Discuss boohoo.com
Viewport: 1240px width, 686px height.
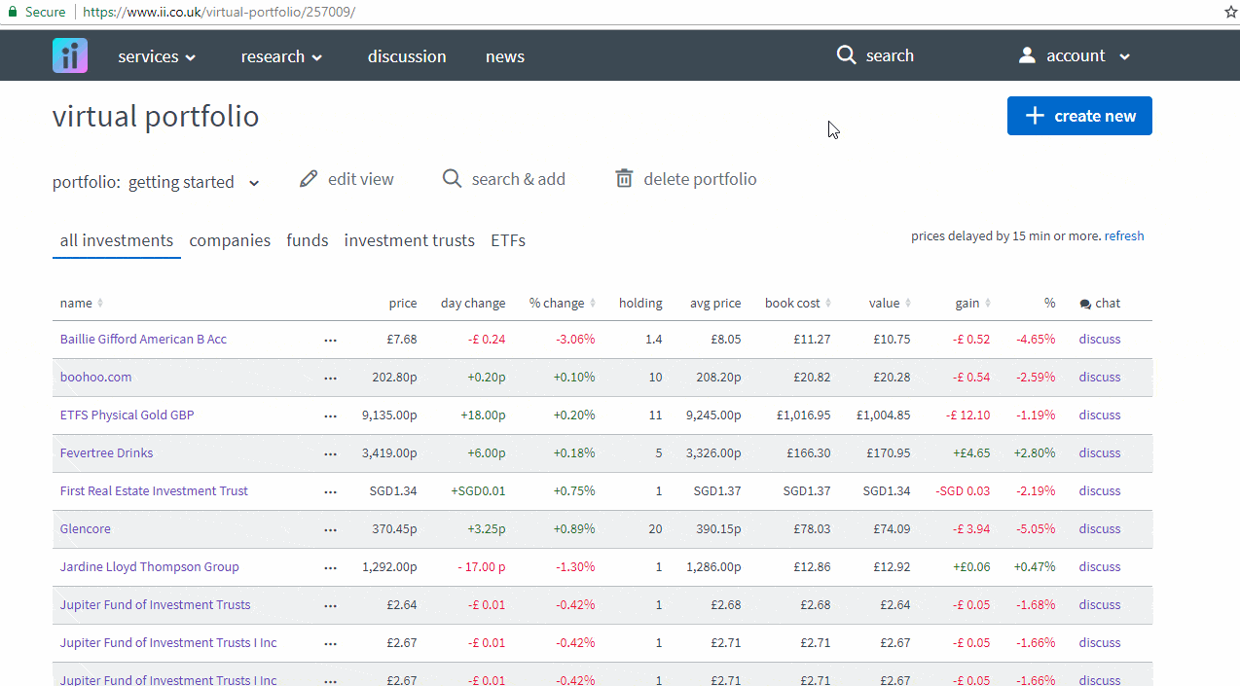[1100, 378]
